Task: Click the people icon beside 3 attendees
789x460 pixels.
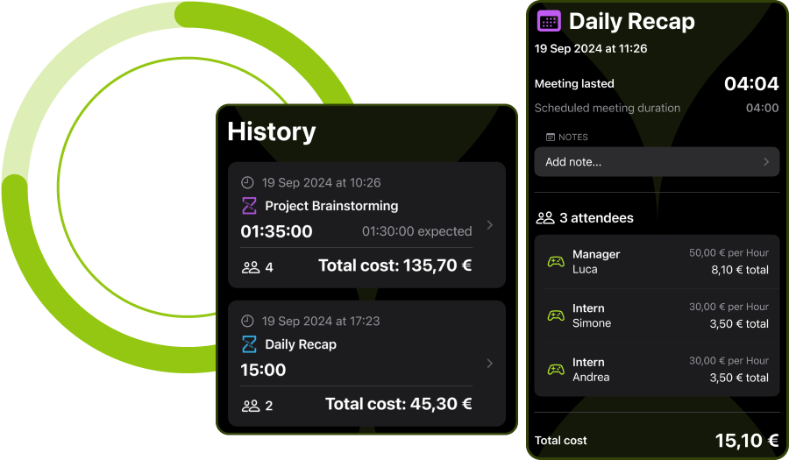Action: pos(545,217)
